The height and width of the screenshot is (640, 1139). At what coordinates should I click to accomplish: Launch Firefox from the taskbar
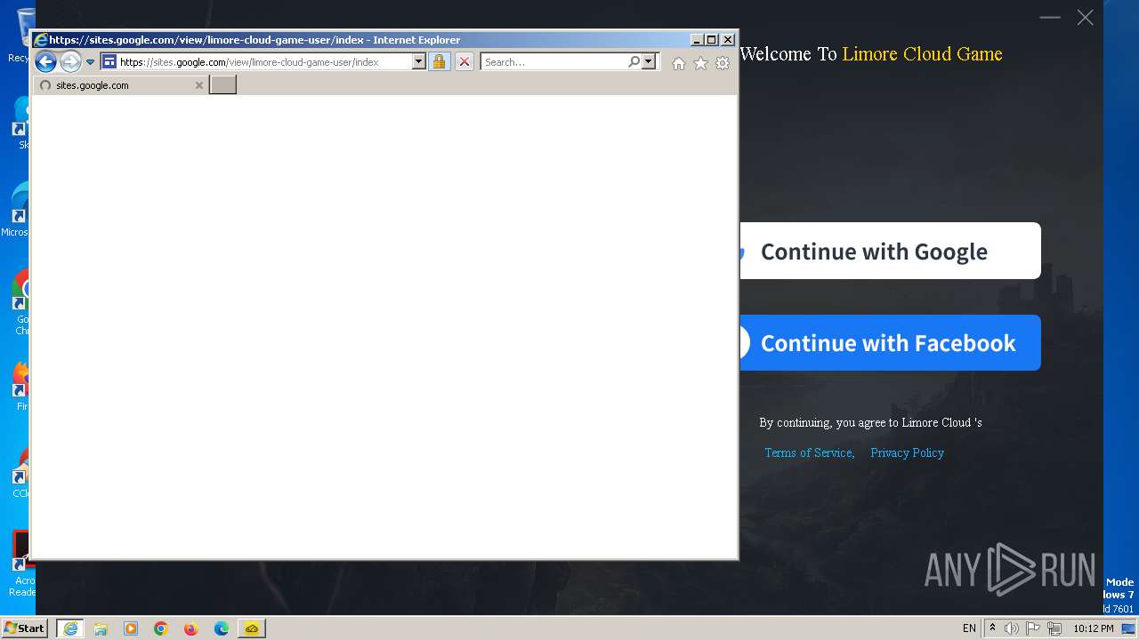pos(191,628)
